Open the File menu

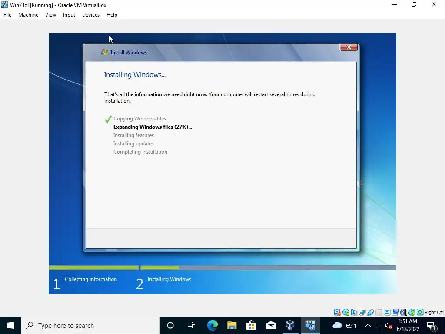tap(7, 15)
